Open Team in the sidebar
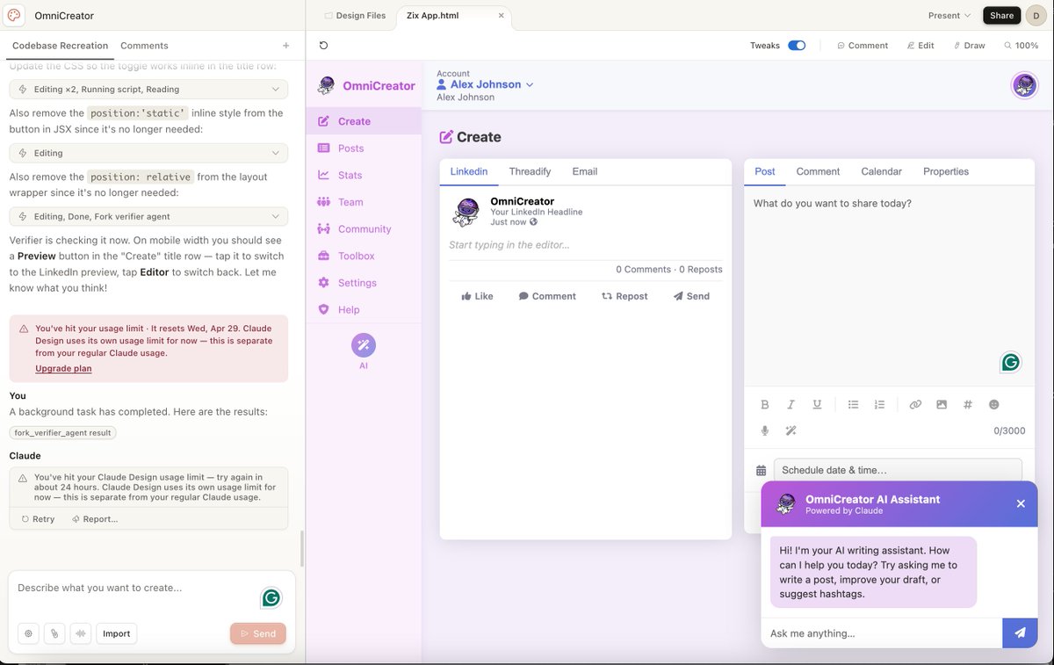Screen dimensions: 1054x665 coord(364,202)
